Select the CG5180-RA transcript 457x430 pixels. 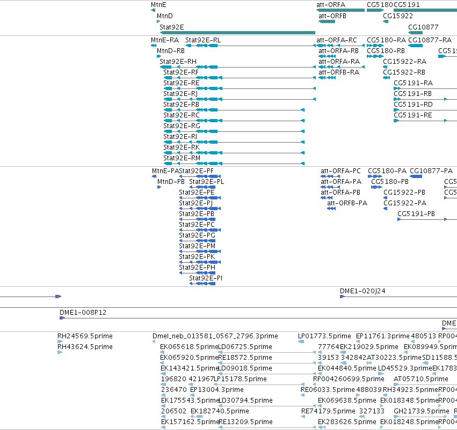(x=375, y=46)
